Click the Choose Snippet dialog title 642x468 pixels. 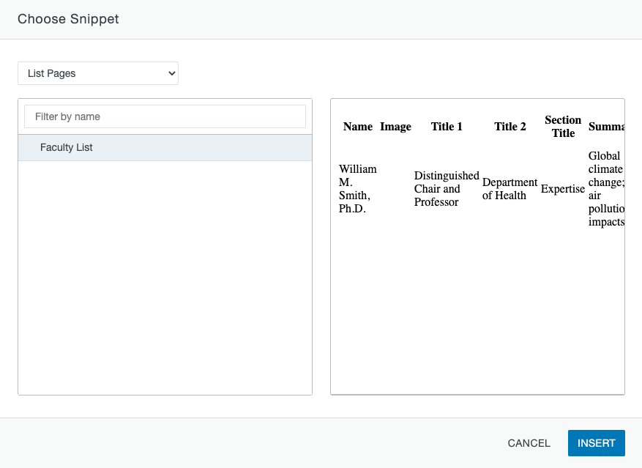68,19
